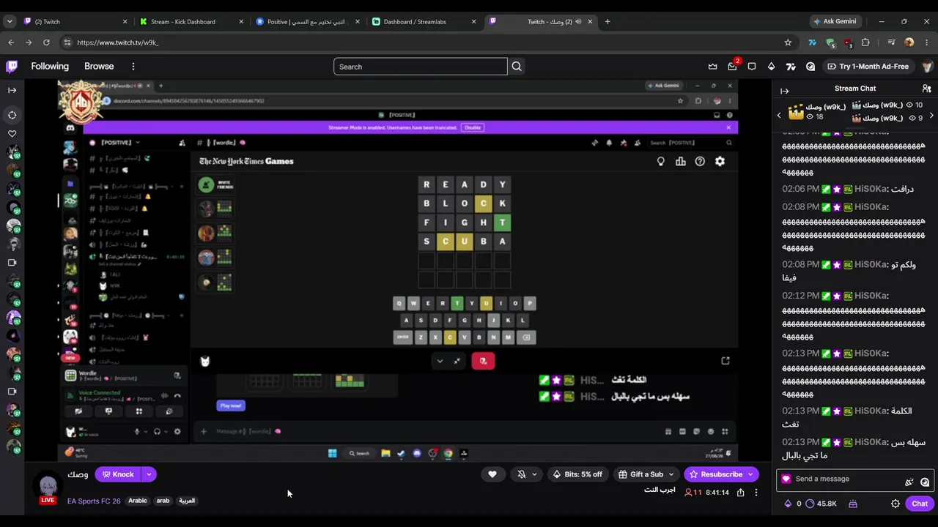Click the Knock button
The width and height of the screenshot is (938, 527).
point(118,474)
